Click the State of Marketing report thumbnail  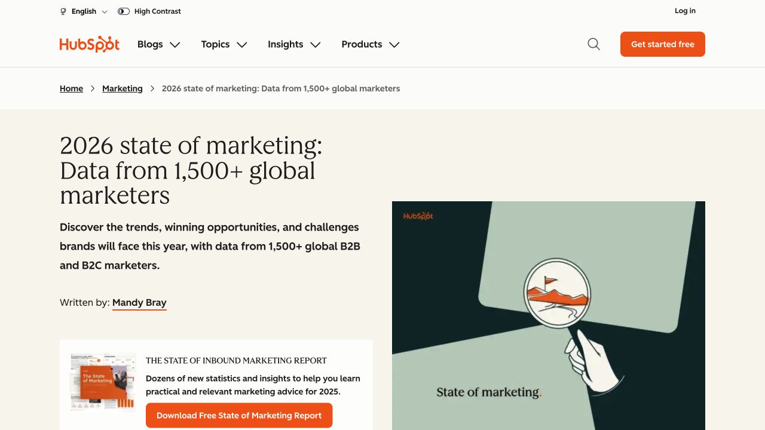103,382
